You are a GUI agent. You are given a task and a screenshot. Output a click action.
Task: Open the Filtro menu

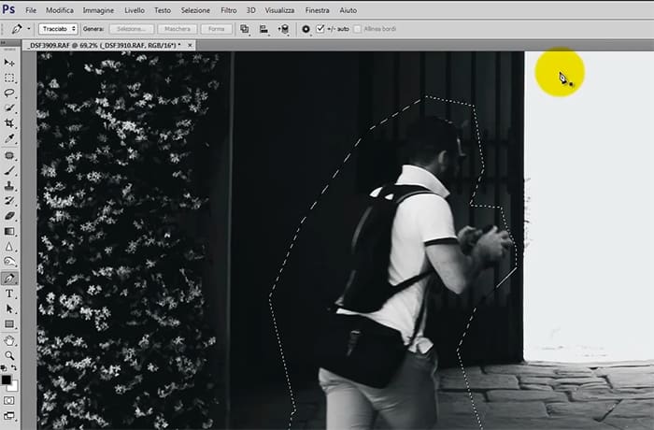tap(227, 9)
